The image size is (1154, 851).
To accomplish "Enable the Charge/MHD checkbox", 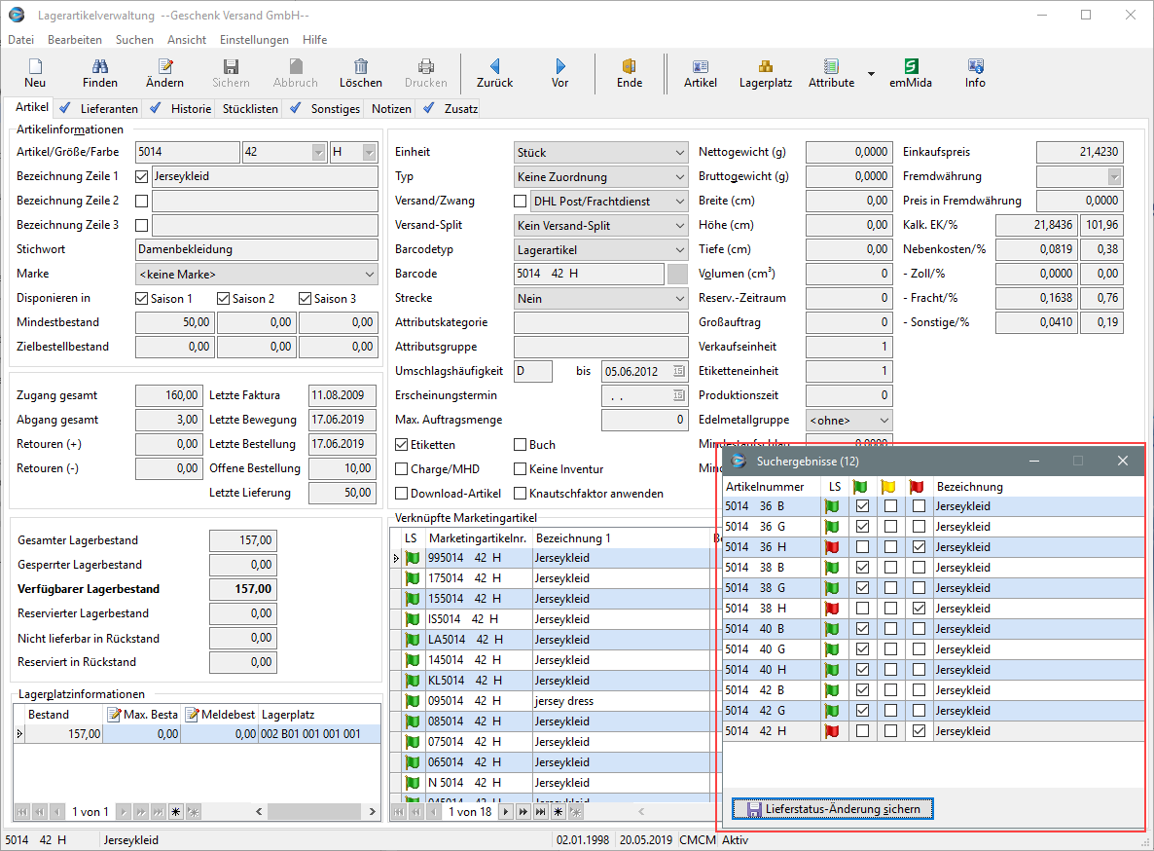I will click(402, 469).
